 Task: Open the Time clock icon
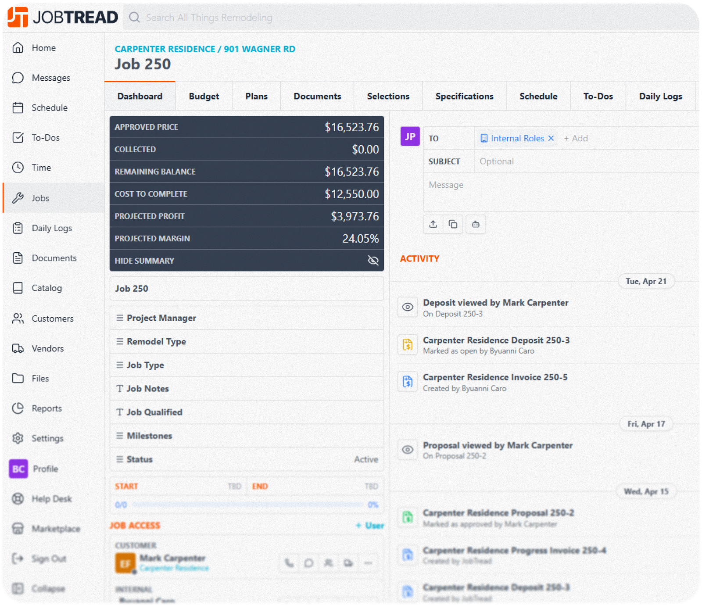18,167
